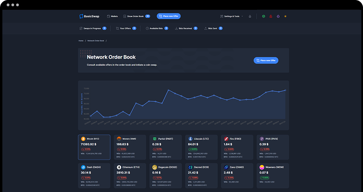Select Show Order Book in navigation
Screen dimensions: 363x192
click(135, 16)
